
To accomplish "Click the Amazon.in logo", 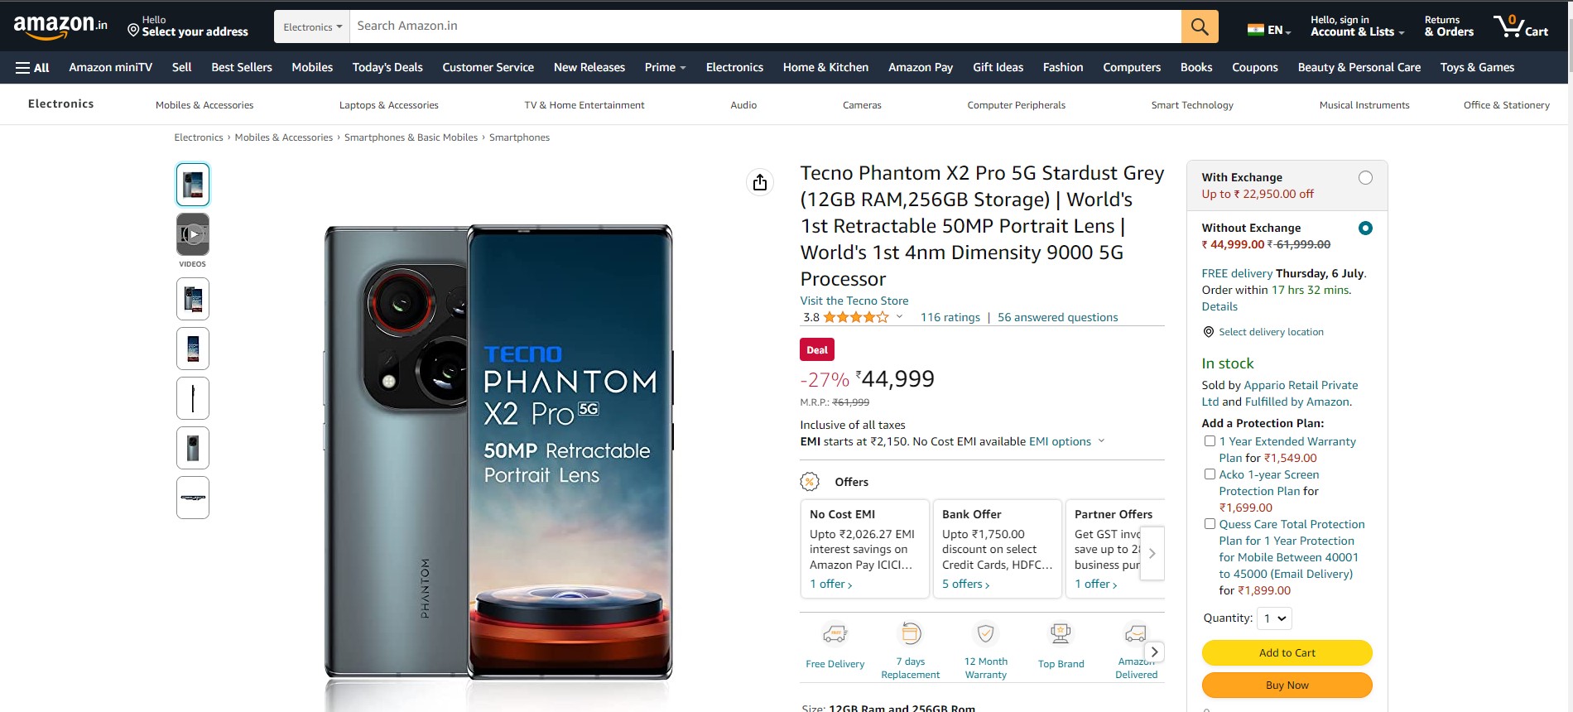I will click(60, 26).
